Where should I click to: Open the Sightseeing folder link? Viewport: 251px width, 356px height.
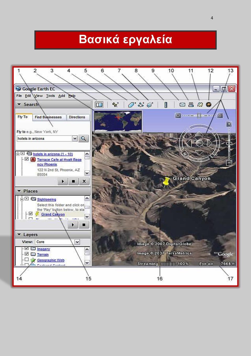click(47, 199)
